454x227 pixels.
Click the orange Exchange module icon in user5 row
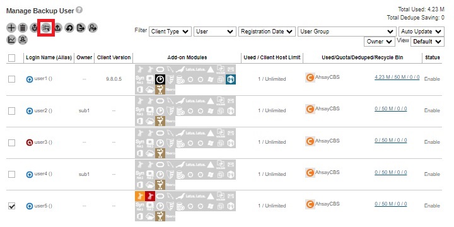click(x=140, y=195)
